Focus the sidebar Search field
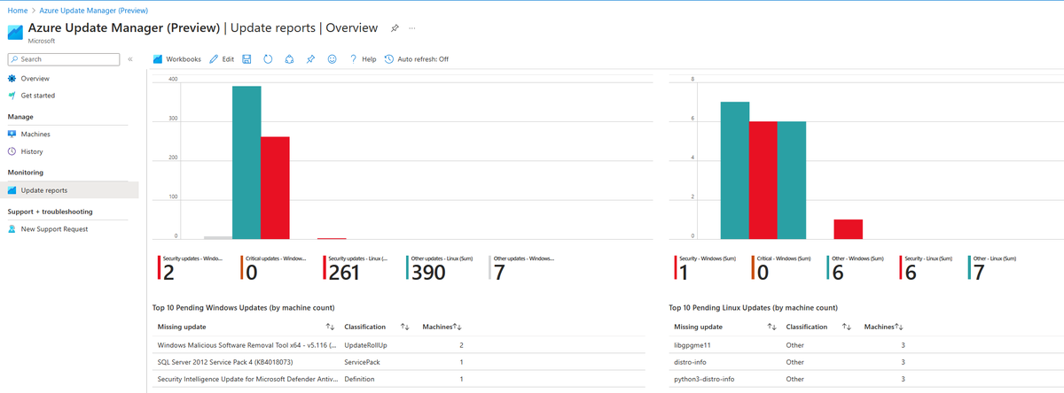Screen dimensions: 1064x393 click(64, 59)
